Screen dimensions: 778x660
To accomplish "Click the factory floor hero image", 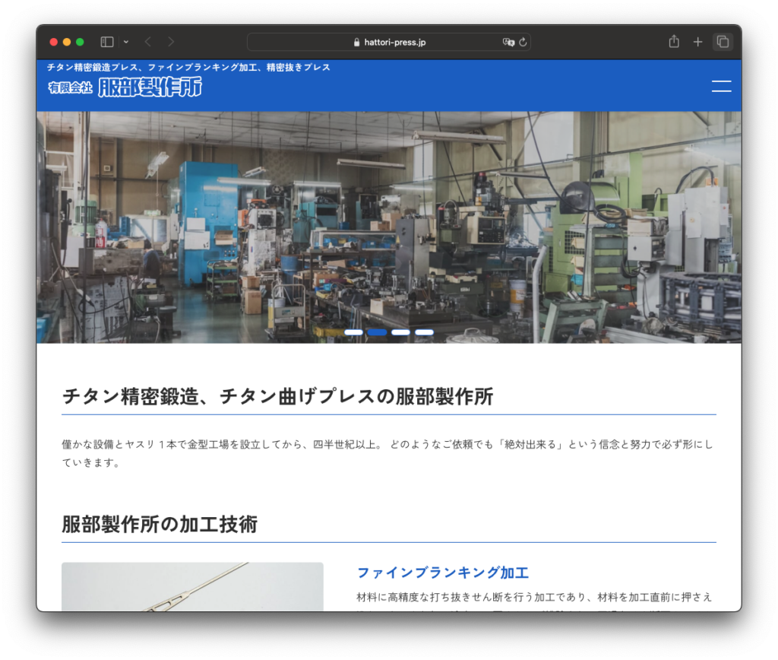I will 389,227.
